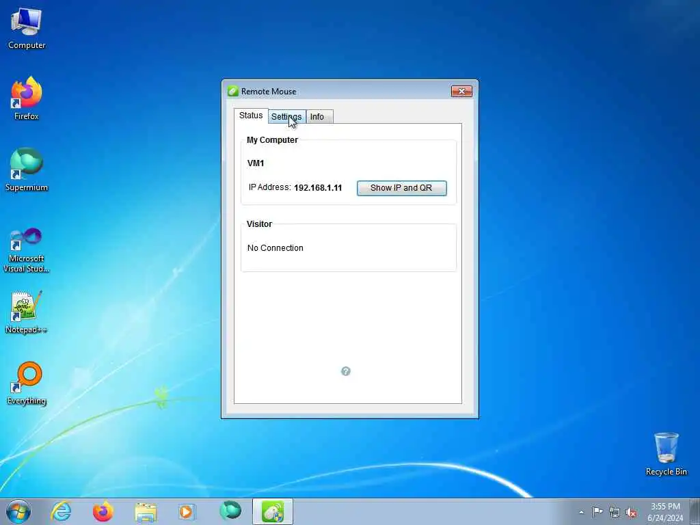Show hidden system tray icons
This screenshot has height=525, width=700.
pyautogui.click(x=581, y=512)
